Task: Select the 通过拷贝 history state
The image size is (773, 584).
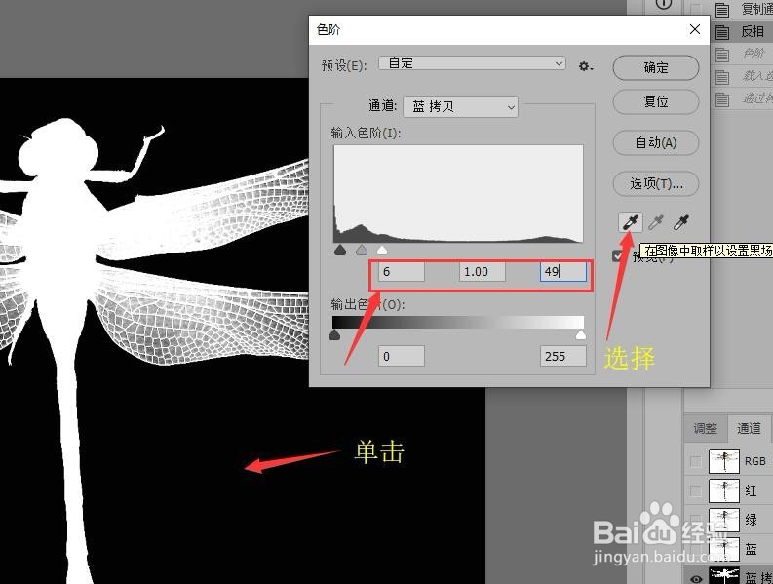Action: pos(743,98)
